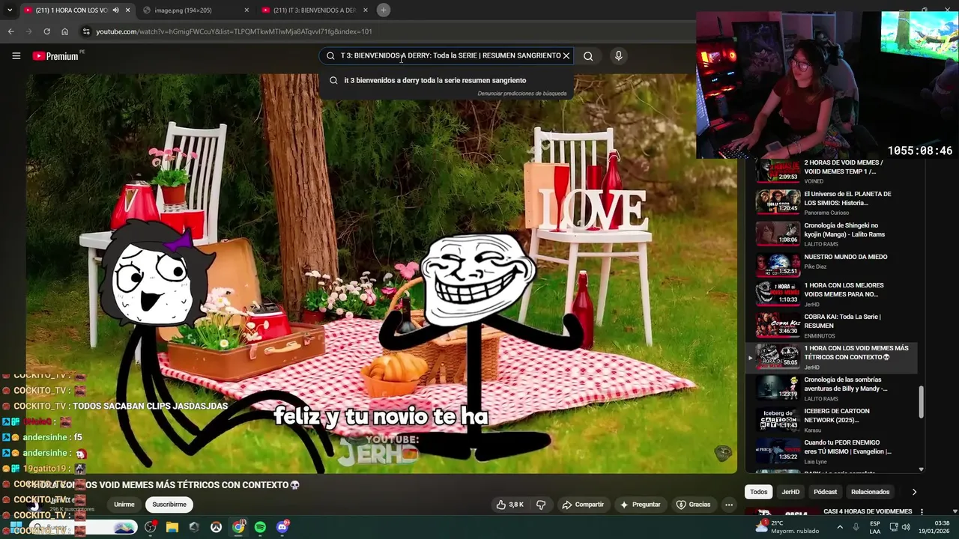Image resolution: width=959 pixels, height=539 pixels.
Task: Go back with the browser back arrow
Action: (10, 31)
